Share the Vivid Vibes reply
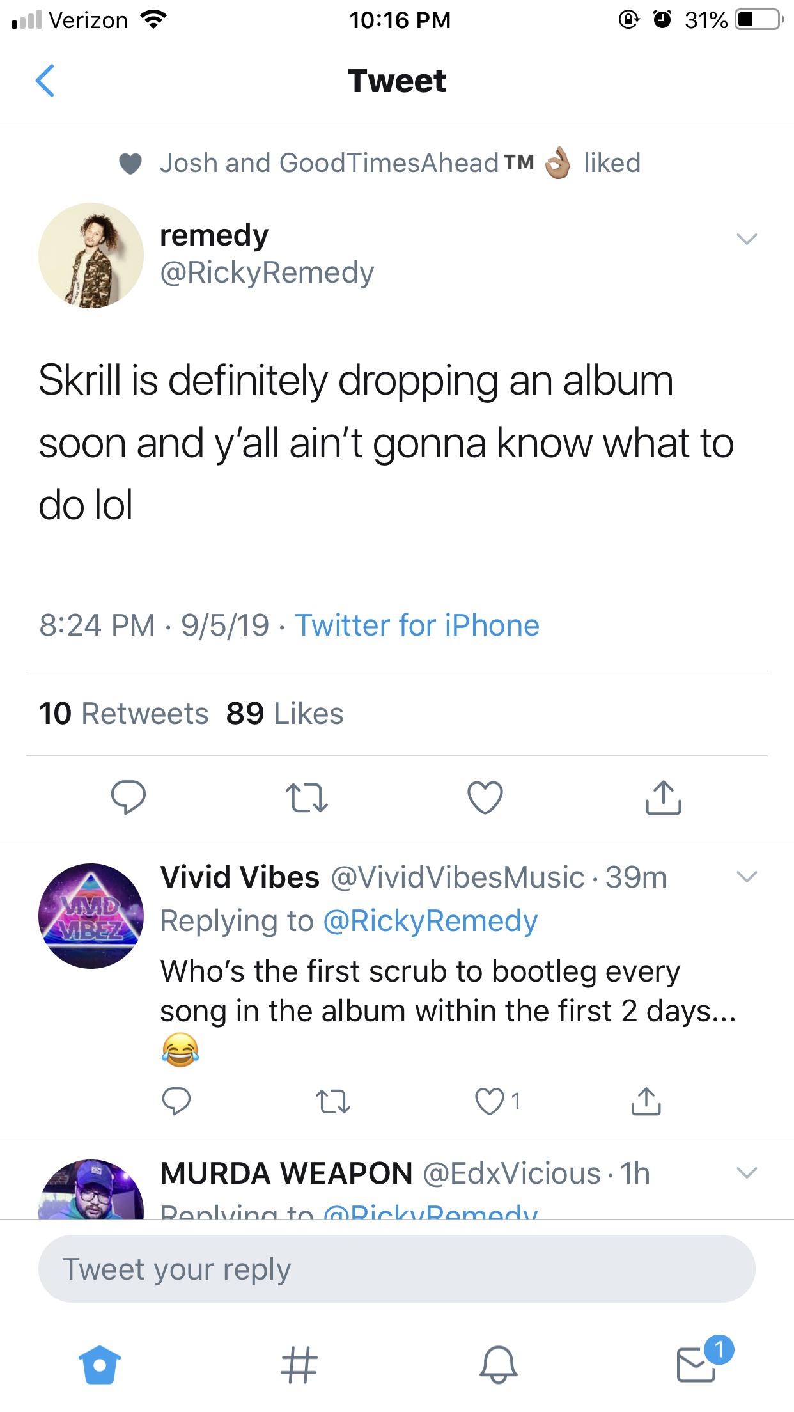 pyautogui.click(x=646, y=1101)
